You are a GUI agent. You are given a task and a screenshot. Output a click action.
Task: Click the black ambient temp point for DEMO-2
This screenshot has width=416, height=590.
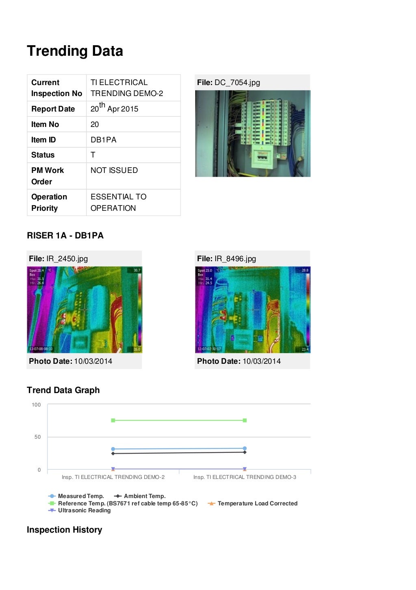(113, 453)
